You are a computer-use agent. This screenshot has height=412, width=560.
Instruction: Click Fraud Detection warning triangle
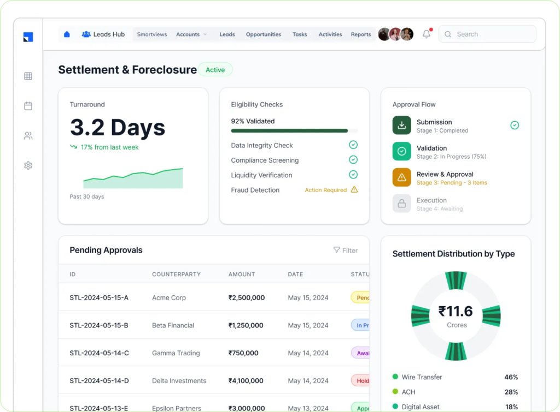pos(354,189)
